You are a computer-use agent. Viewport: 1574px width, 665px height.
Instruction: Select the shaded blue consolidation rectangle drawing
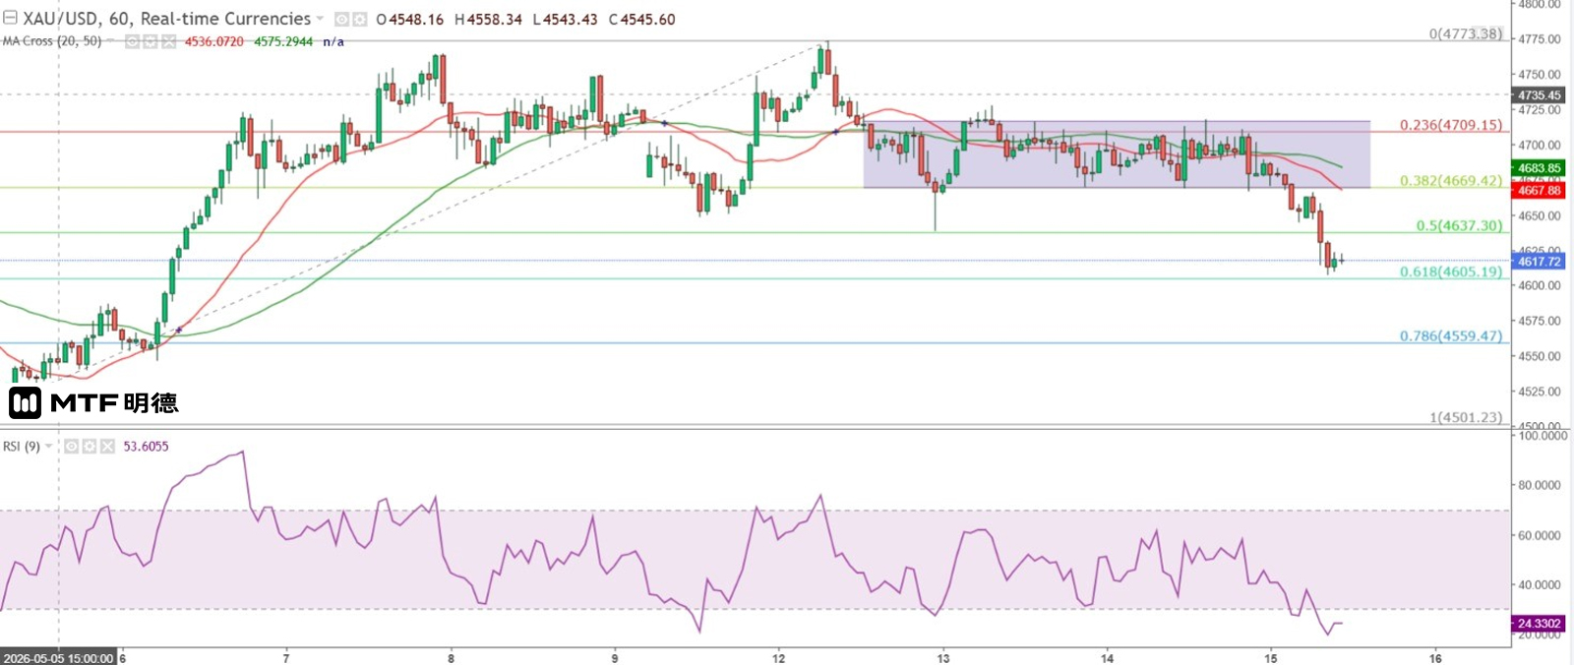coord(1117,154)
